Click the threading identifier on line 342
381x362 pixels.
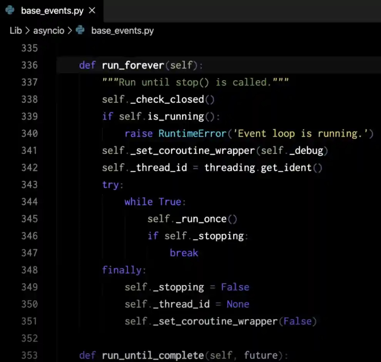click(x=230, y=168)
